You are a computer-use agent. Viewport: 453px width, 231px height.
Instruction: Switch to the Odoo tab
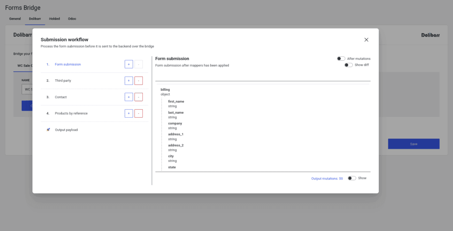pos(72,19)
